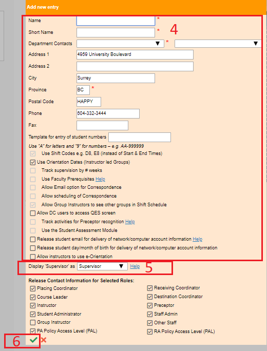The height and width of the screenshot is (351, 267).
Task: Enable Allow DC users to access QES screen
Action: click(x=33, y=213)
